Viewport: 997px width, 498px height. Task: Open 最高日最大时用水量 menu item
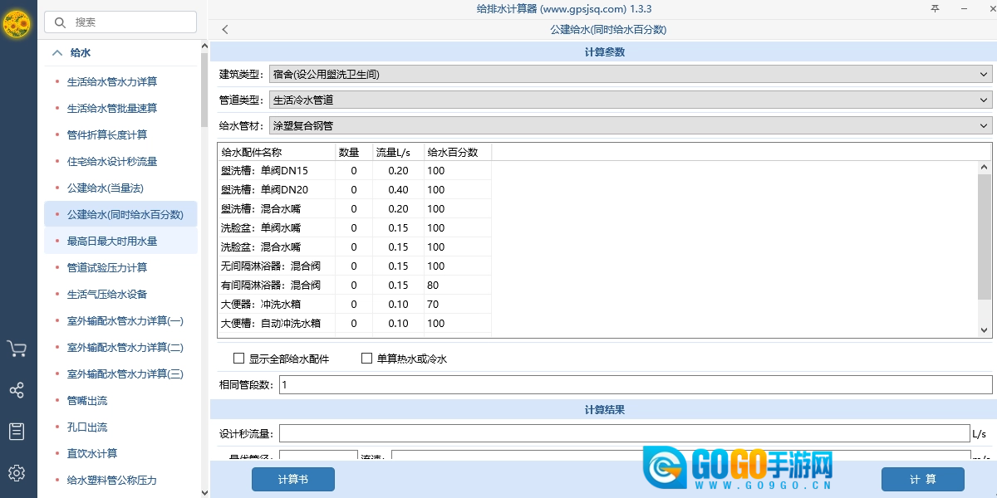coord(112,242)
